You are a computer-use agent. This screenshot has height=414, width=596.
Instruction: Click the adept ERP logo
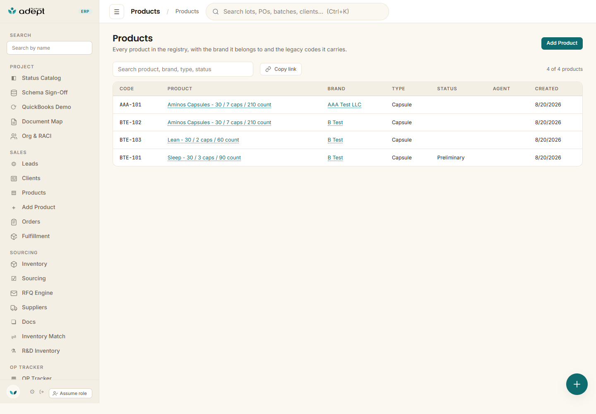coord(26,11)
